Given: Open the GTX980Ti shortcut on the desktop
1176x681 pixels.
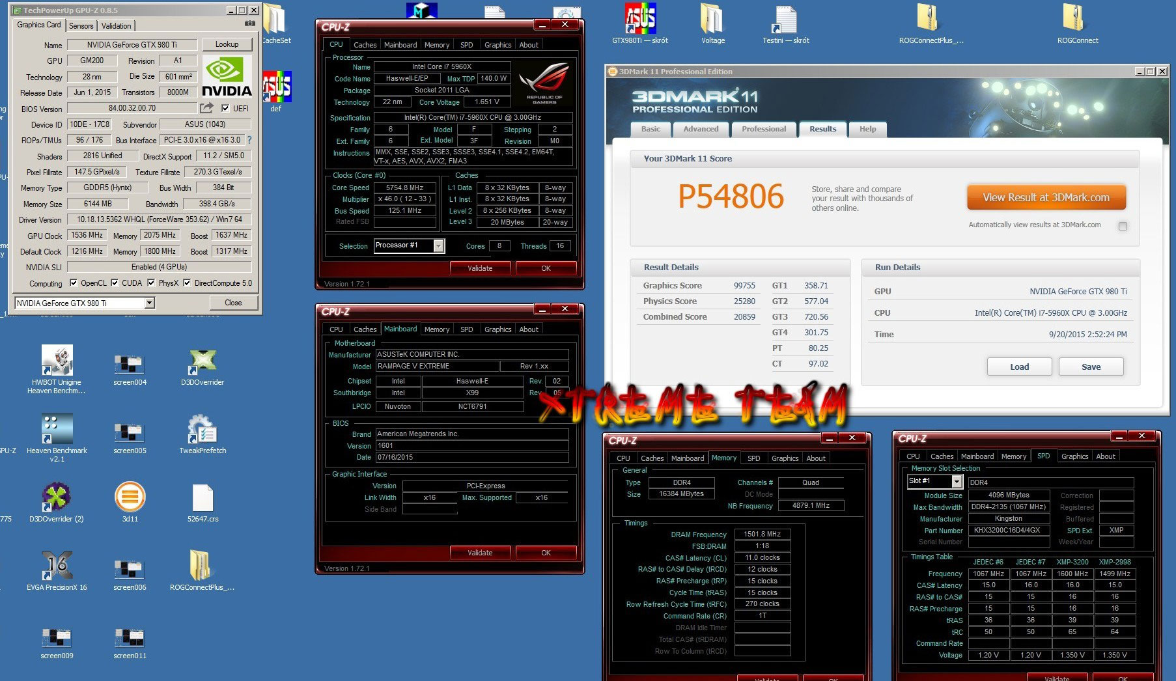Looking at the screenshot, I should [640, 21].
